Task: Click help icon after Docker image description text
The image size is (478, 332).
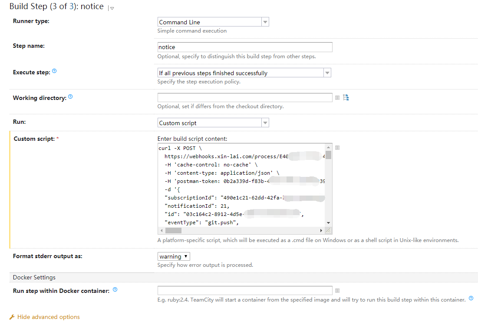Action: (x=471, y=299)
